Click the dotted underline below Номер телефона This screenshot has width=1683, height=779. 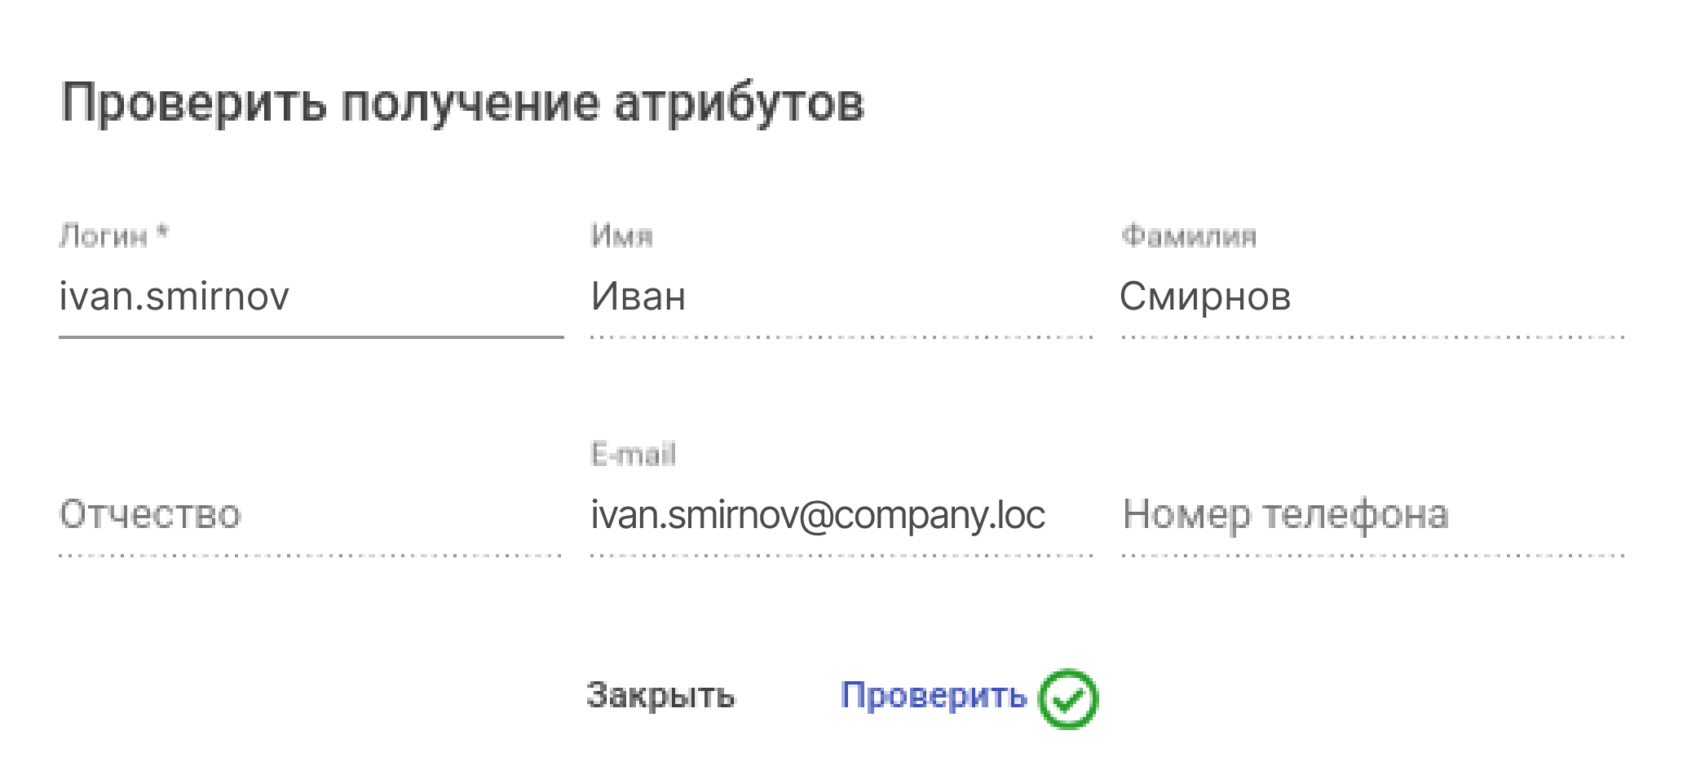tap(1372, 556)
